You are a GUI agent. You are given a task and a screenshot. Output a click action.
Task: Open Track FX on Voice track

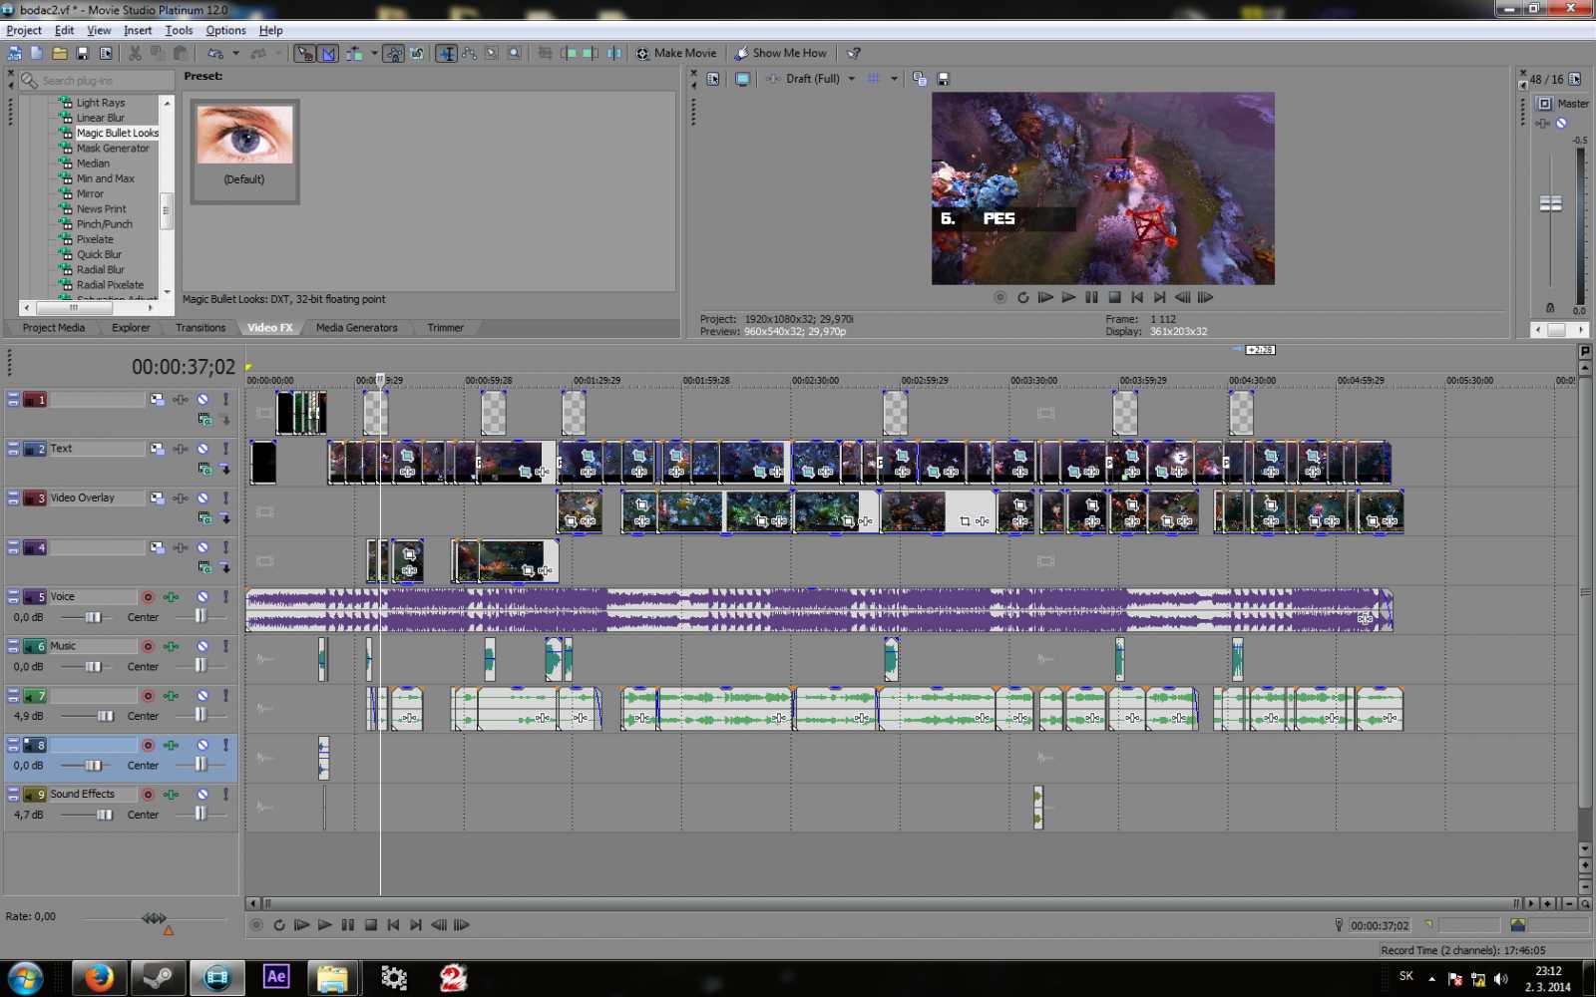172,597
